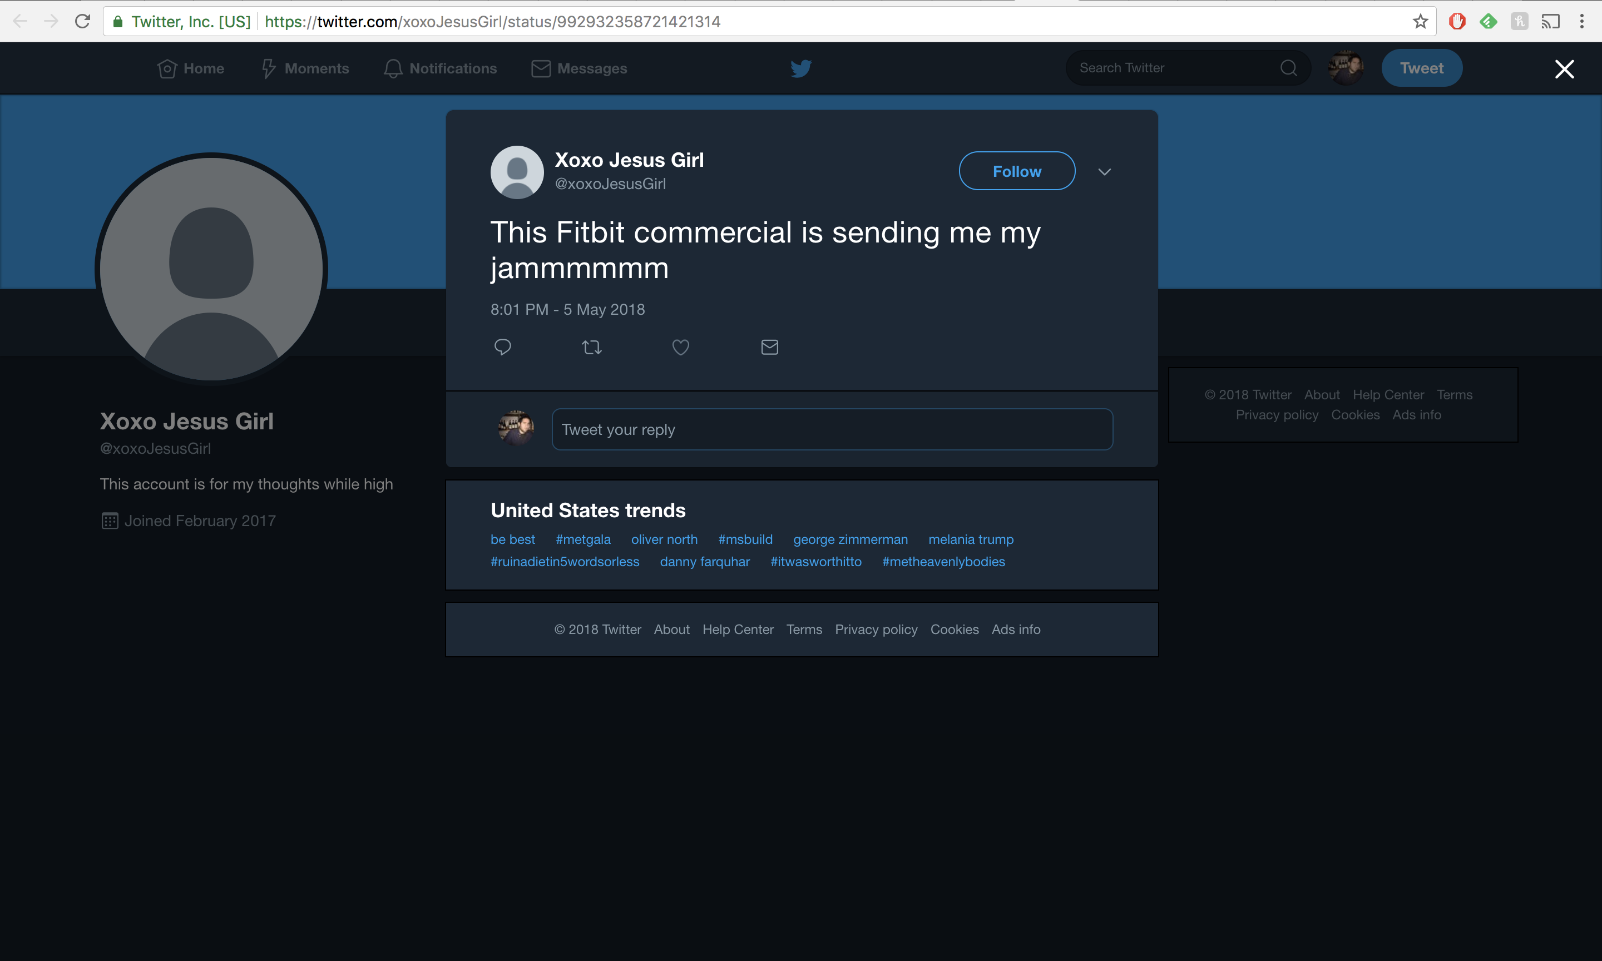Click Privacy policy in center footer
Image resolution: width=1602 pixels, height=961 pixels.
pyautogui.click(x=876, y=630)
